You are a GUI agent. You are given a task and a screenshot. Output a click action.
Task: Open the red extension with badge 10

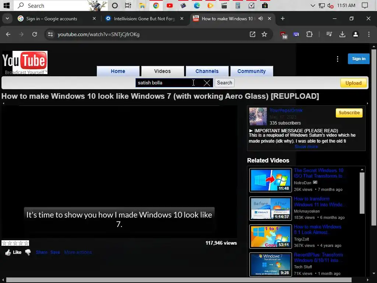(x=283, y=35)
